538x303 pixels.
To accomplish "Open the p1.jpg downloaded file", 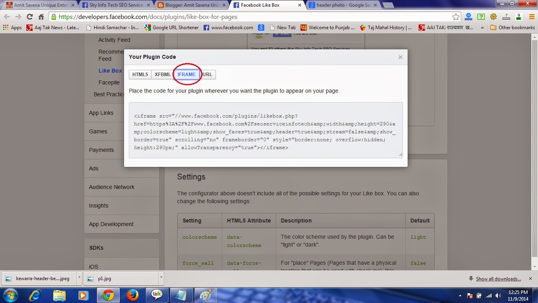I will (x=121, y=278).
